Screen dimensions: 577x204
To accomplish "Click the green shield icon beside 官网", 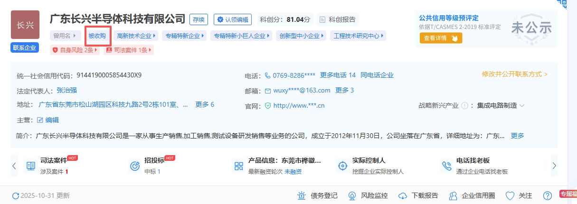I will click(x=268, y=106).
